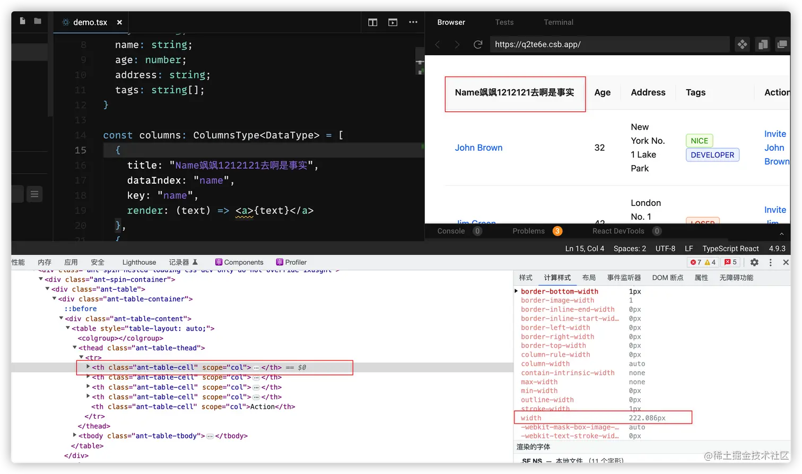Switch to the 无障碍功能 accessibility tab
Image resolution: width=802 pixels, height=474 pixels.
click(x=736, y=278)
